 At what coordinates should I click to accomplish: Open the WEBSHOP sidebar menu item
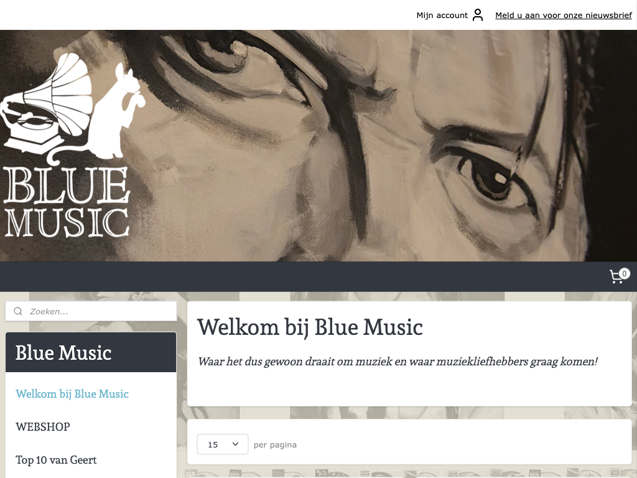[43, 427]
